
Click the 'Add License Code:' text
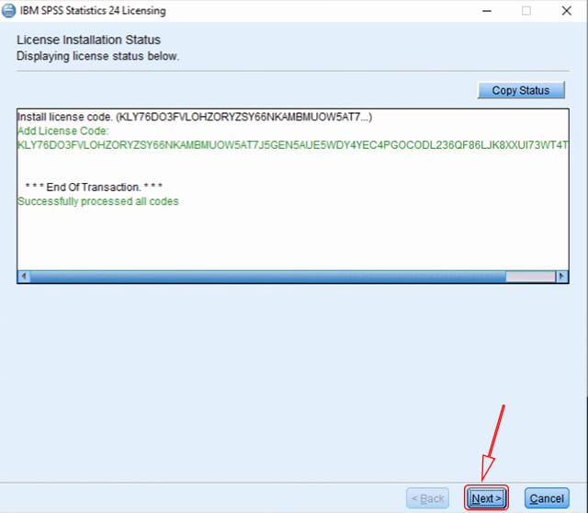pyautogui.click(x=63, y=131)
